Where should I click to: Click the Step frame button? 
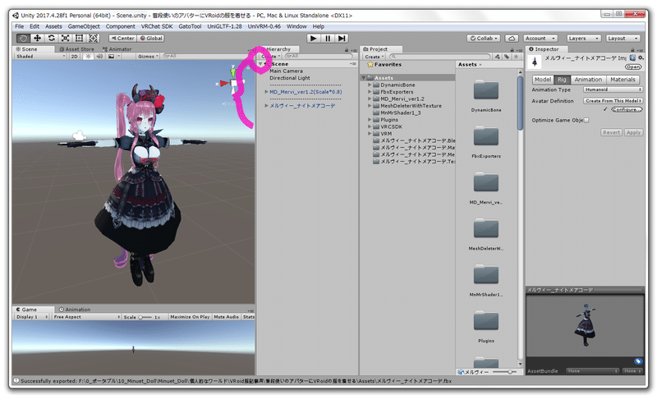[342, 38]
